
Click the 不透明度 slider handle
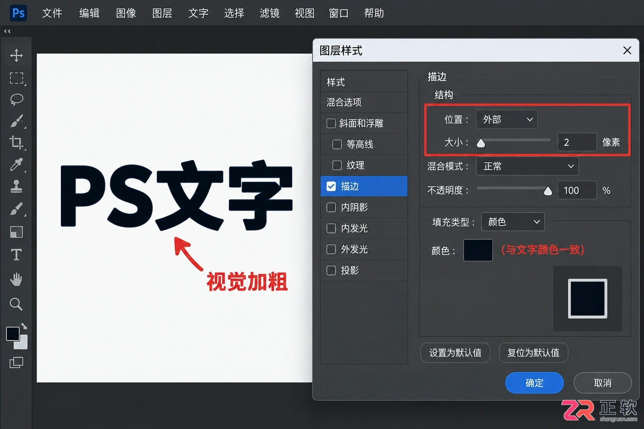pos(548,191)
